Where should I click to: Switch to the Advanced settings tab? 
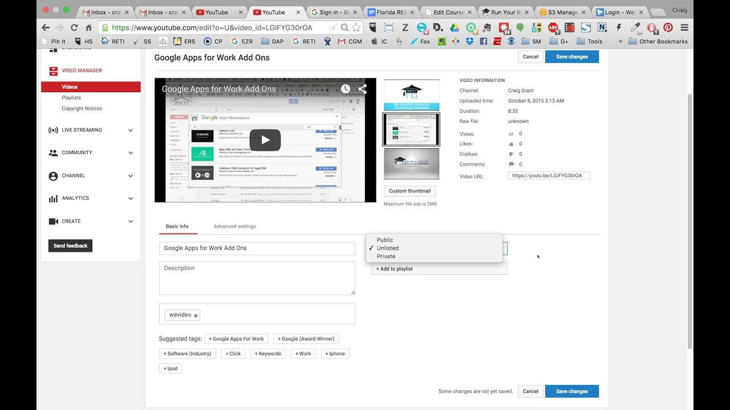(x=235, y=226)
